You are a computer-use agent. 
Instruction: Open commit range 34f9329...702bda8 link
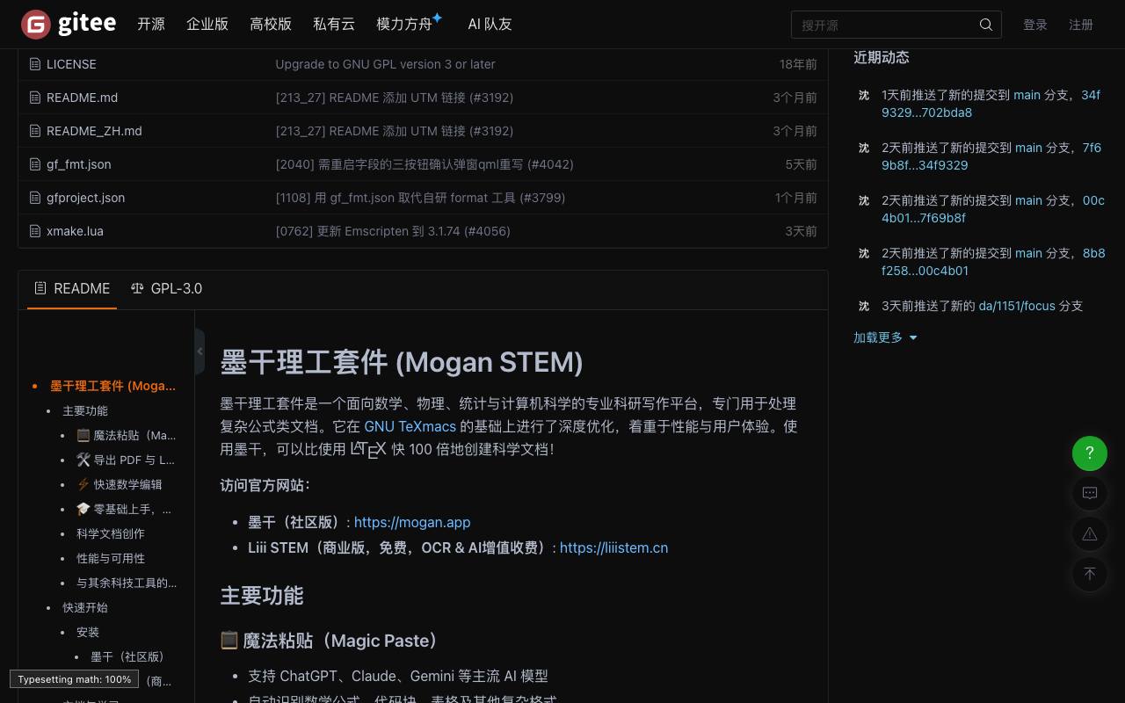click(991, 104)
